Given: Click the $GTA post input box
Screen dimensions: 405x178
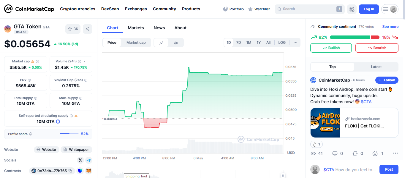Looking at the screenshot, I should [349, 170].
